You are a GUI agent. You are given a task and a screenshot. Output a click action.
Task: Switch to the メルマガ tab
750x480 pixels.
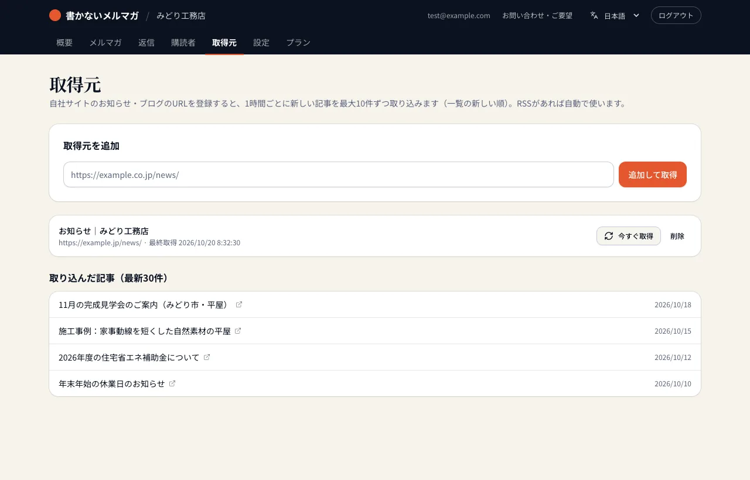[105, 43]
